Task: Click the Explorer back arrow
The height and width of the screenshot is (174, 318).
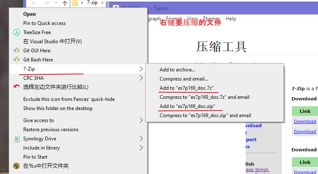Action: pos(34,3)
